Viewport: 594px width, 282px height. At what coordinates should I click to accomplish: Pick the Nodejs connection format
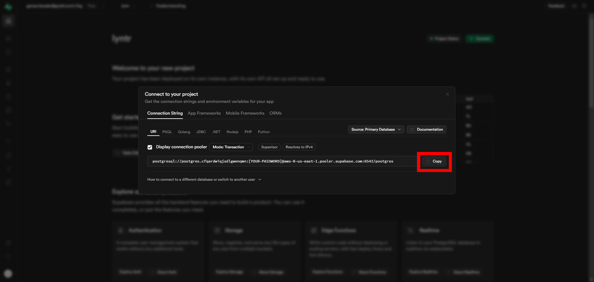click(232, 132)
